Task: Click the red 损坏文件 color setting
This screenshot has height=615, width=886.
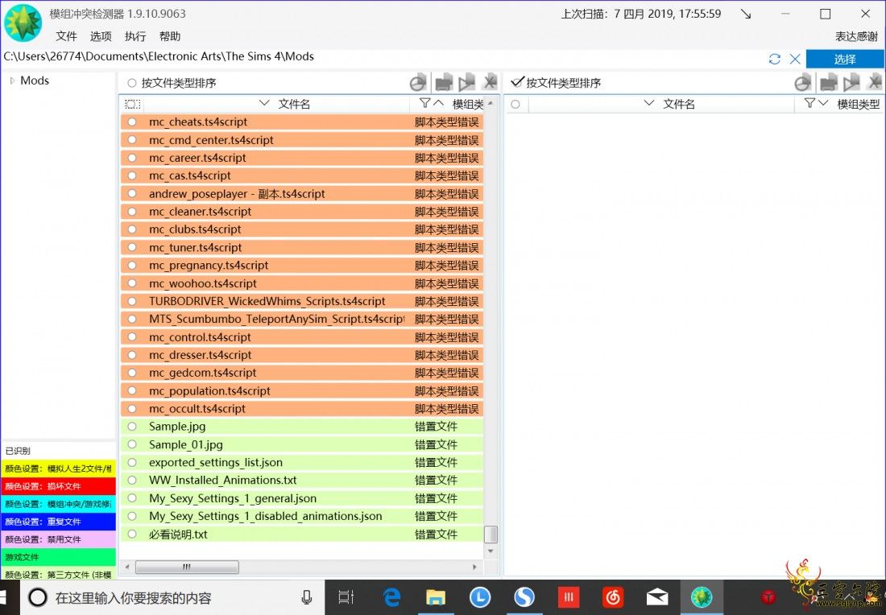Action: [58, 485]
